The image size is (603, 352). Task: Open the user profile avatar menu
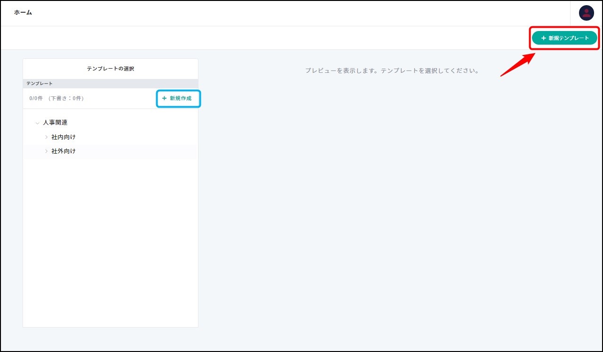586,13
